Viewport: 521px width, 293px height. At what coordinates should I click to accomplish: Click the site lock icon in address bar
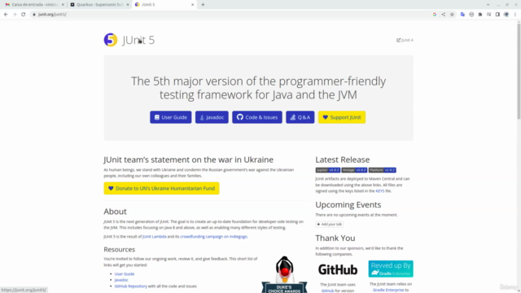pos(34,15)
